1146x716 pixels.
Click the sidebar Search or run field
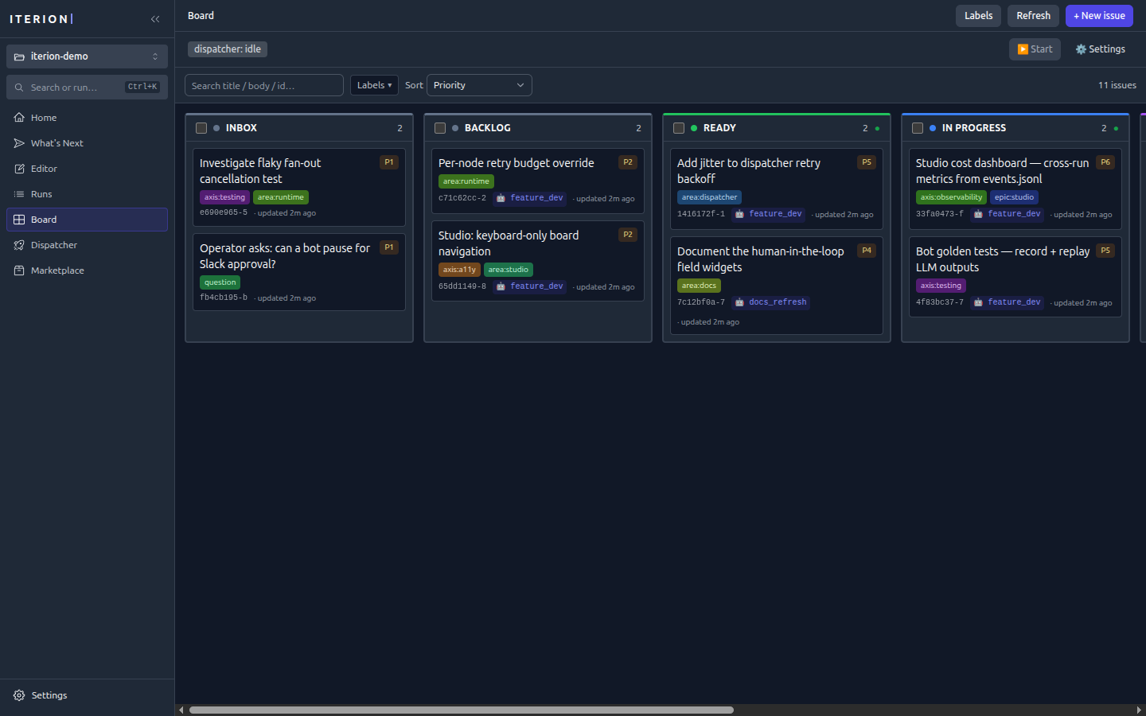click(x=87, y=88)
